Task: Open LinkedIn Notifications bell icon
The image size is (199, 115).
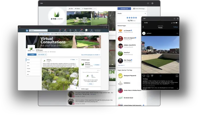Action: click(81, 30)
